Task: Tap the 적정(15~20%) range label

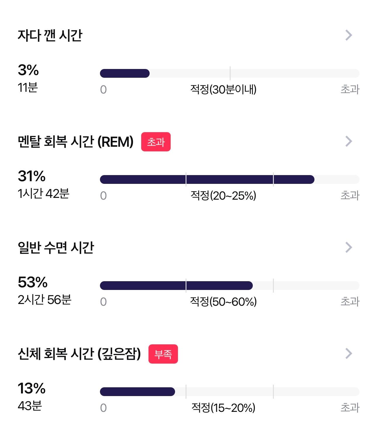Action: (x=223, y=408)
